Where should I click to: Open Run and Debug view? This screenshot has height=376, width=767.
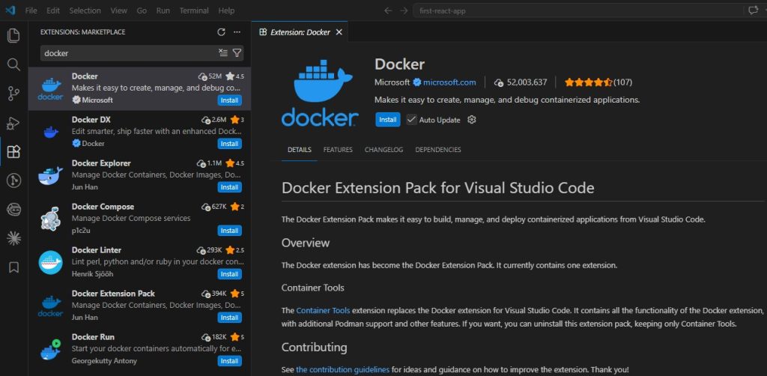coord(13,123)
